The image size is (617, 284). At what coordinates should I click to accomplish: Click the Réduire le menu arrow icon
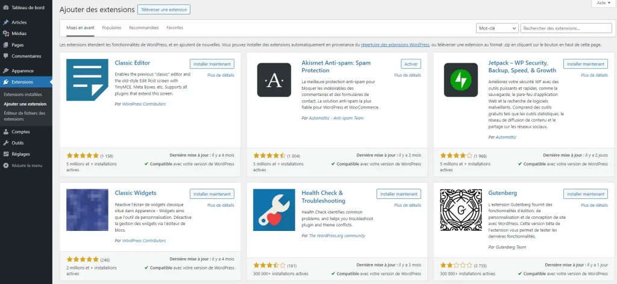(x=6, y=165)
